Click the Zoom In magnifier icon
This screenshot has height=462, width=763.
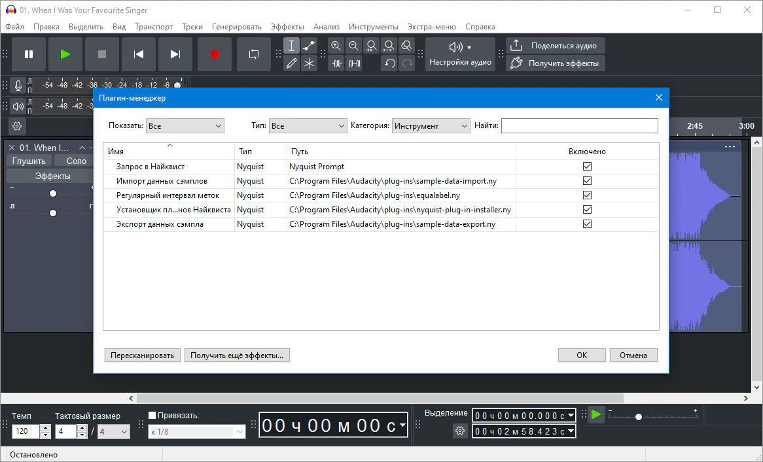[336, 46]
